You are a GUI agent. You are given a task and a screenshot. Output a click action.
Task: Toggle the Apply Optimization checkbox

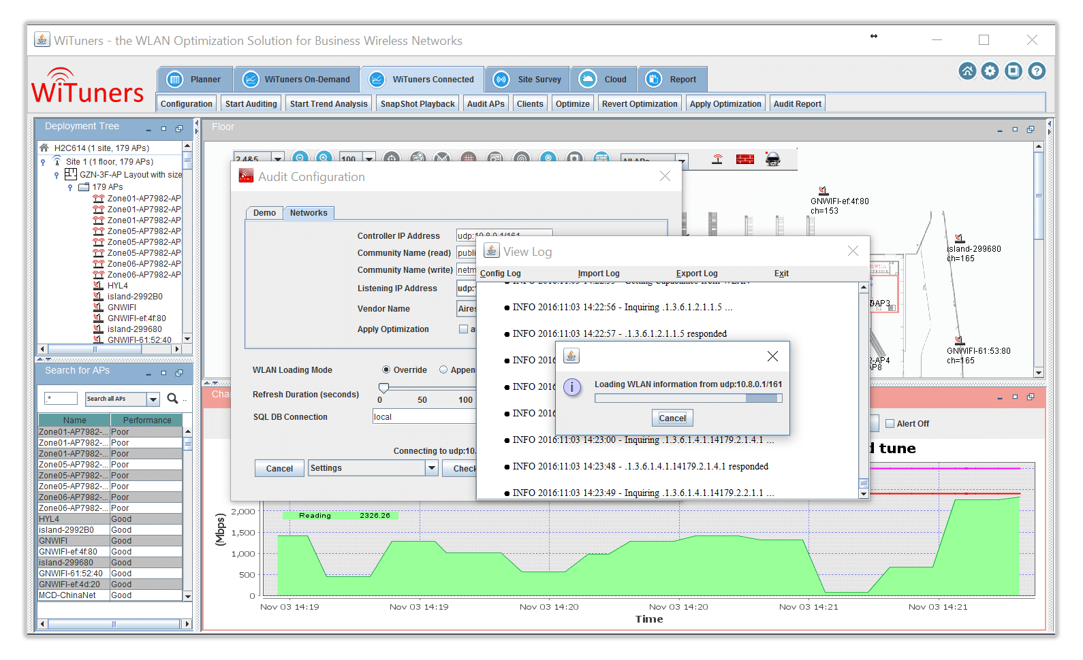tap(463, 329)
